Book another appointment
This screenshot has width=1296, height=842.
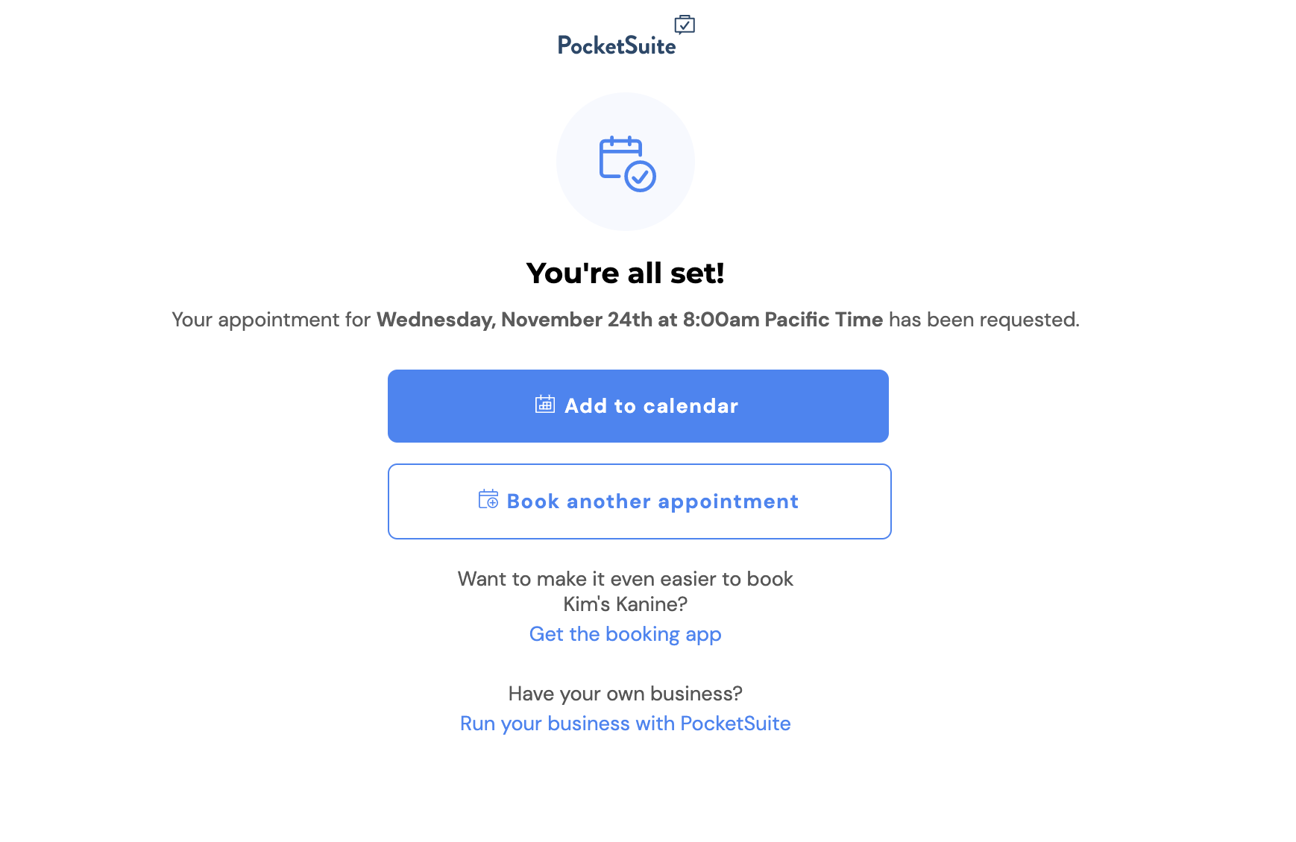pos(640,501)
